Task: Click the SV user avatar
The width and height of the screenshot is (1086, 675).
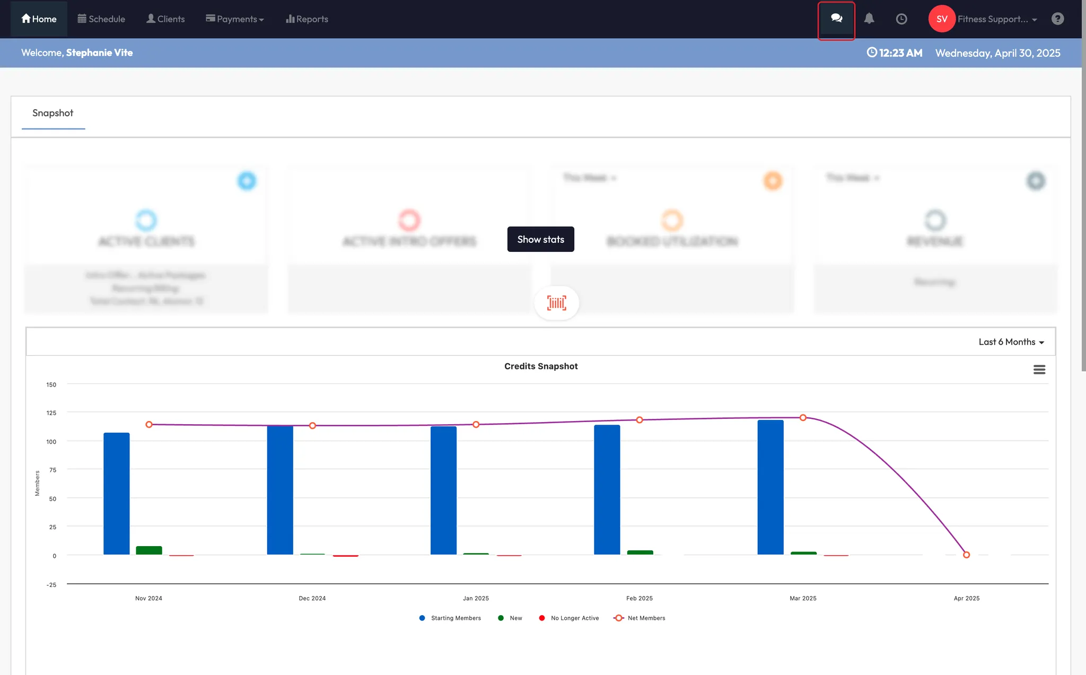Action: click(941, 19)
